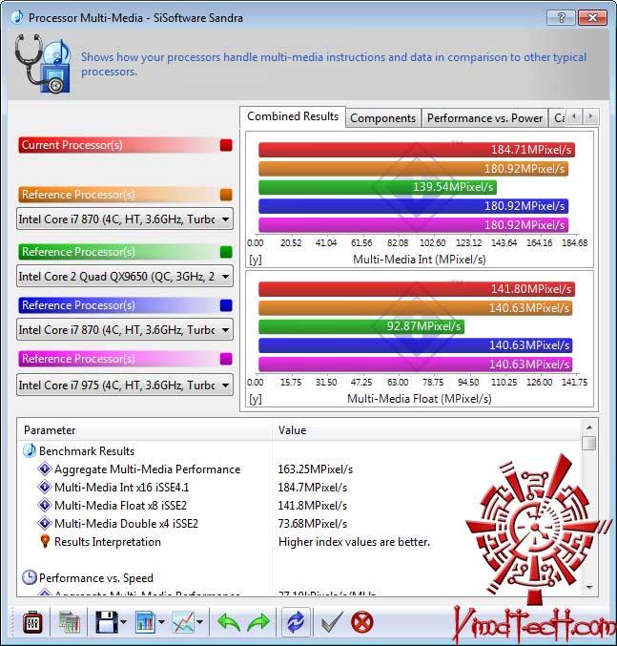Click the help question mark button

click(x=561, y=18)
